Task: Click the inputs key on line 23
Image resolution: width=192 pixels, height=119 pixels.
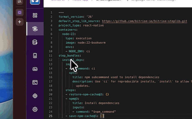Action: pos(78,107)
